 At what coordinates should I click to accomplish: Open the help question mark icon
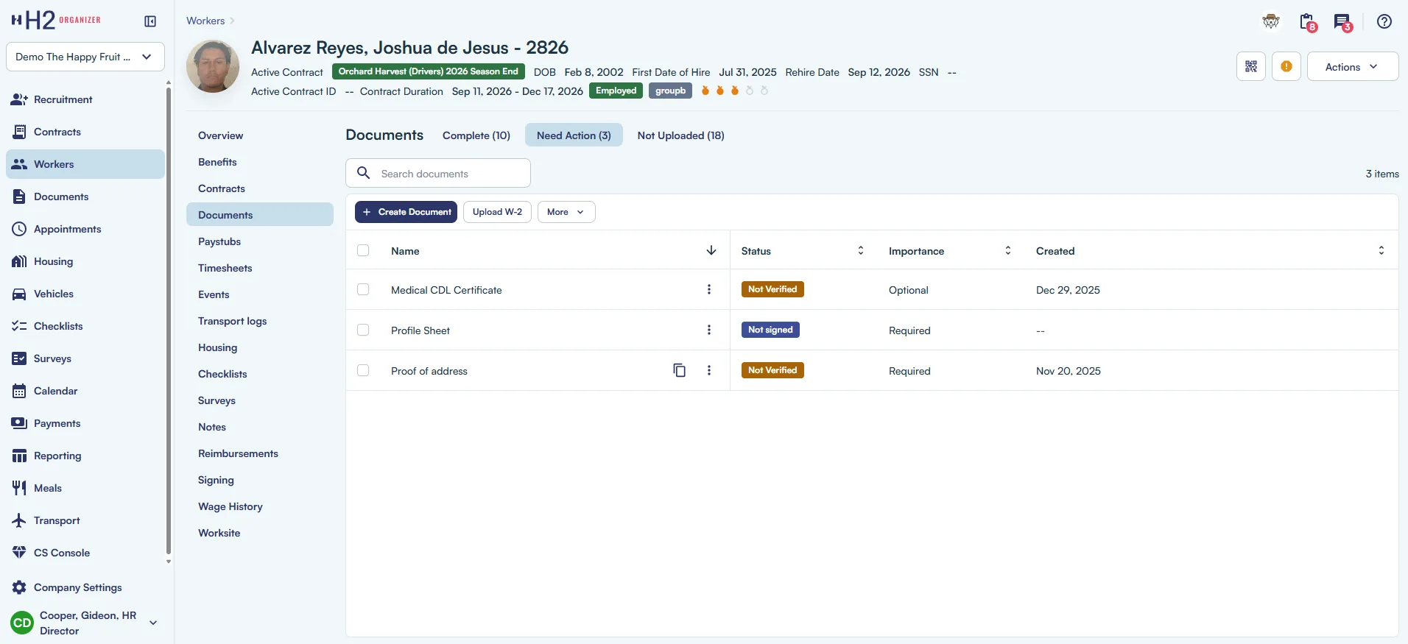(1384, 21)
